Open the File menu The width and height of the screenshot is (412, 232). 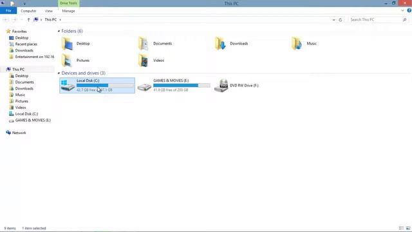(8, 11)
